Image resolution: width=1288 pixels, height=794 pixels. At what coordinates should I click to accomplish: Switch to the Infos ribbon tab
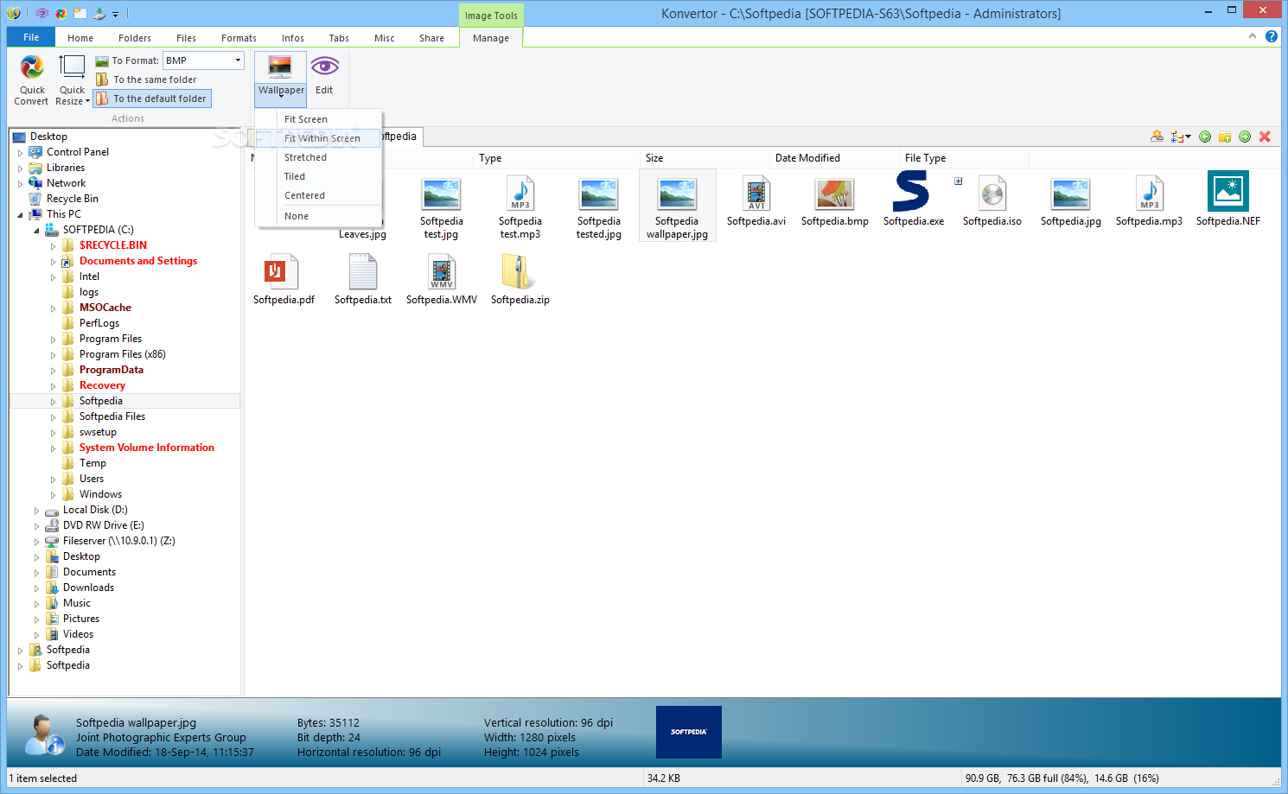click(293, 38)
